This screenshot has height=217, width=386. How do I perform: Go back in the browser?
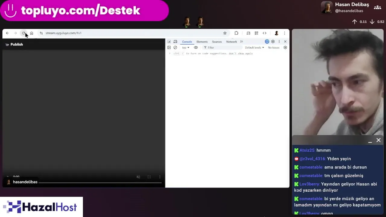point(7,33)
